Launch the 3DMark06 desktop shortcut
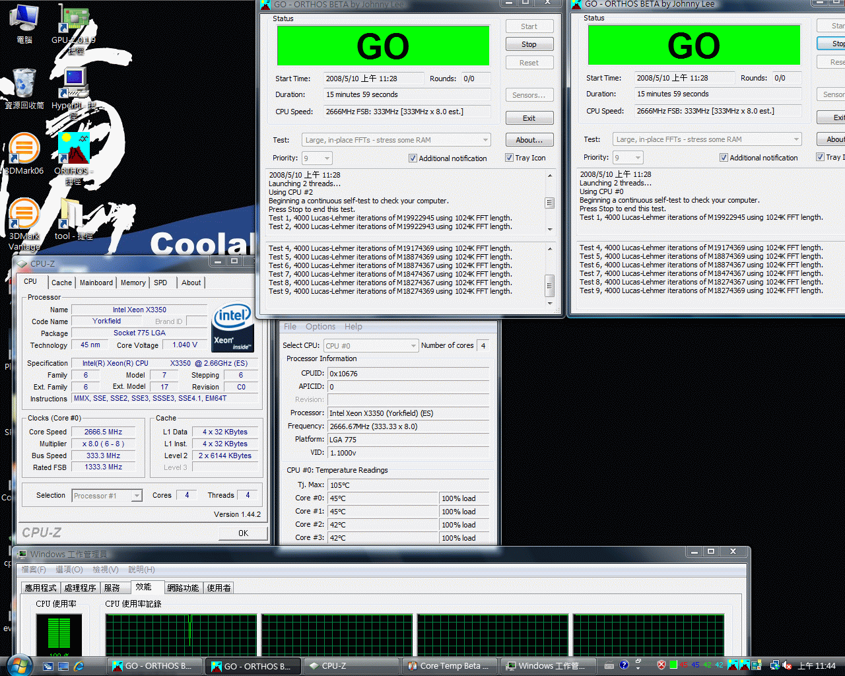The image size is (845, 676). (x=24, y=153)
